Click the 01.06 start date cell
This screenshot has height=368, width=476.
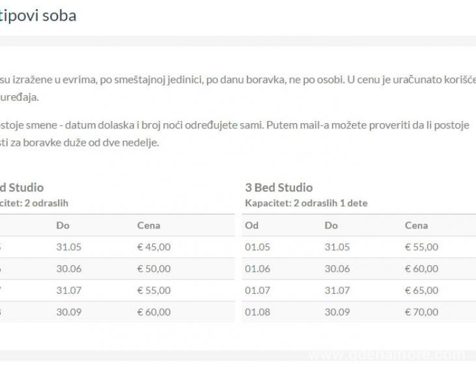click(x=257, y=268)
